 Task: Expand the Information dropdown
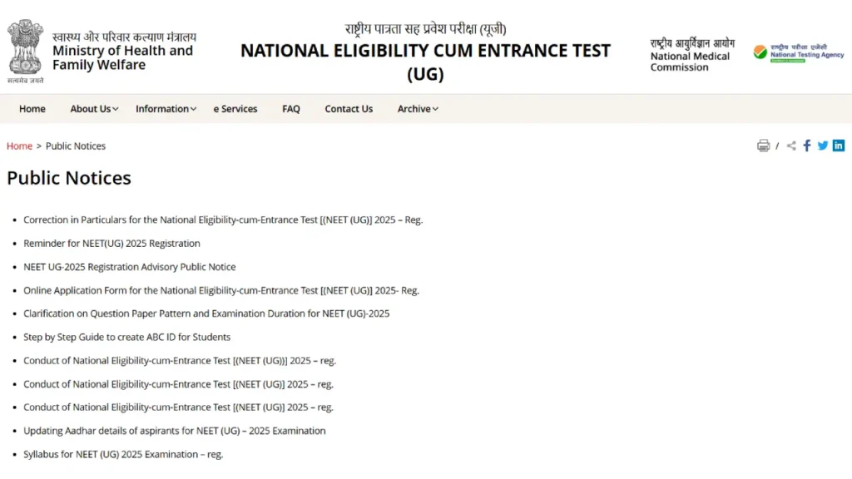pos(165,108)
